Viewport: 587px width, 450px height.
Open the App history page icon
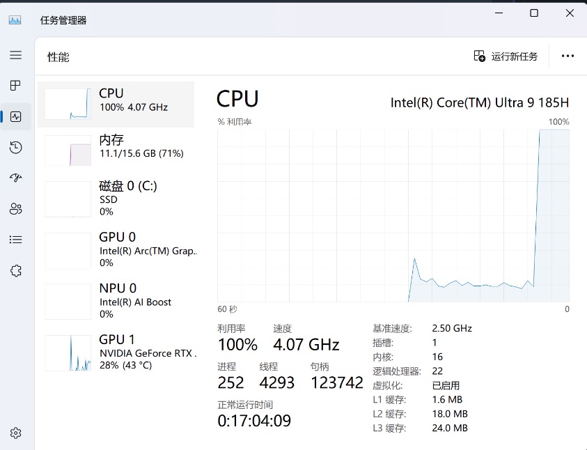pyautogui.click(x=15, y=147)
